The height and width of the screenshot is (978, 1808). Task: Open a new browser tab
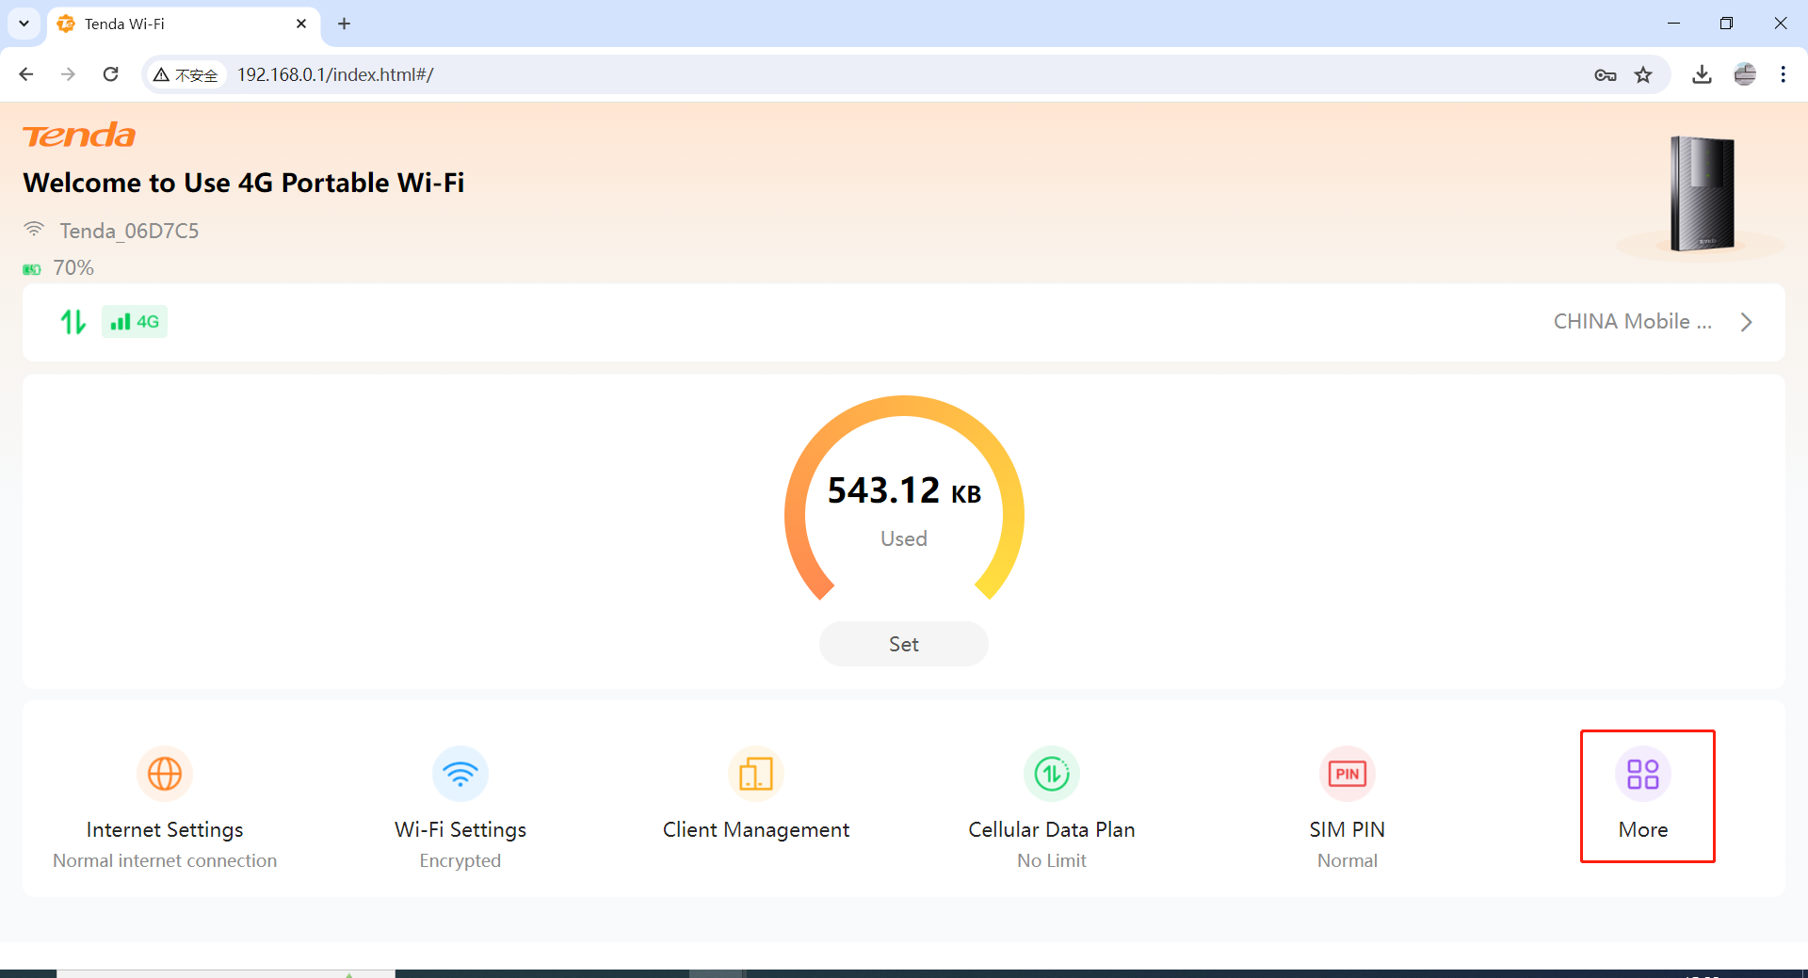point(345,24)
